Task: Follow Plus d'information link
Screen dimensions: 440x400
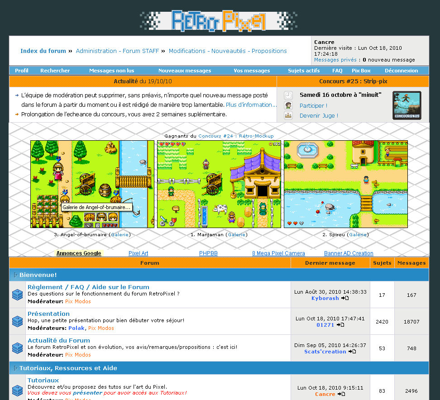Action: click(251, 105)
